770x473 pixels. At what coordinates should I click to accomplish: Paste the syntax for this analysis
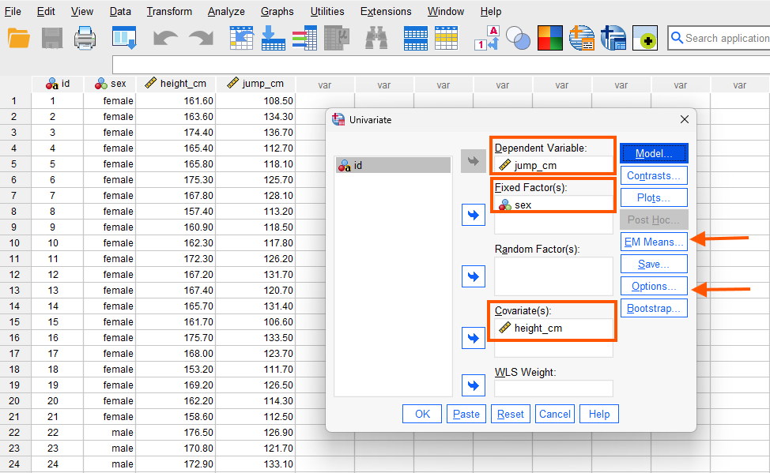tap(466, 413)
